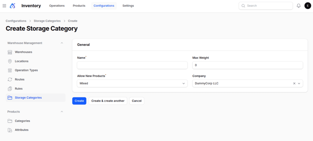This screenshot has width=313, height=141.
Task: Click the product Categories folder icon
Action: (x=10, y=121)
